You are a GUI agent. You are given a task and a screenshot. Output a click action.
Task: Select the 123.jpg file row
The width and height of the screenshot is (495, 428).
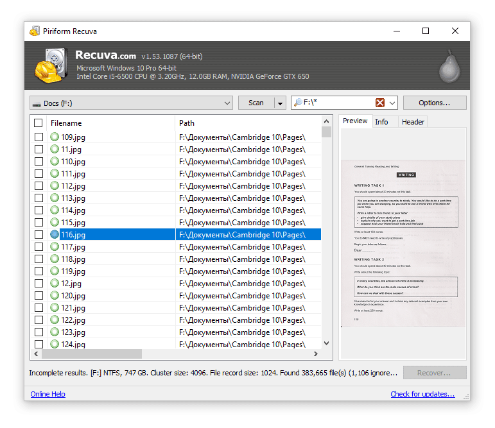175,332
